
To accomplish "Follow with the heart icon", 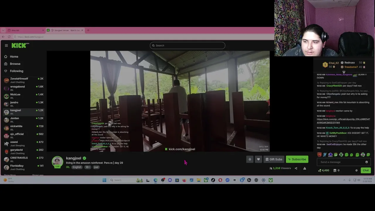I will tap(258, 159).
